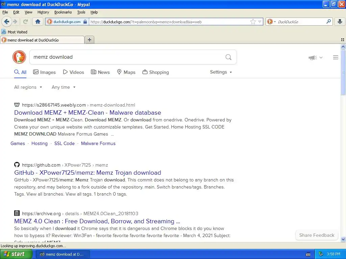Open the SSL Code sitelink
Image resolution: width=346 pixels, height=259 pixels.
tap(65, 143)
